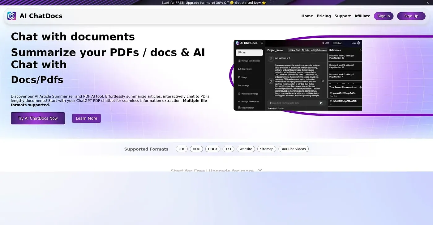Screen dimensions: 433x225
Task: Open Chat History in preview sidebar
Action: pos(245,69)
